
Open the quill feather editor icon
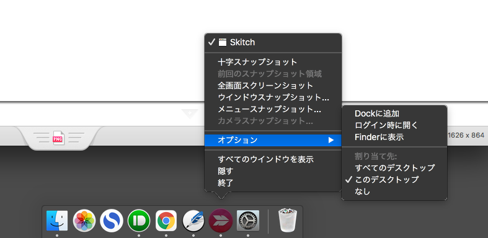point(193,221)
